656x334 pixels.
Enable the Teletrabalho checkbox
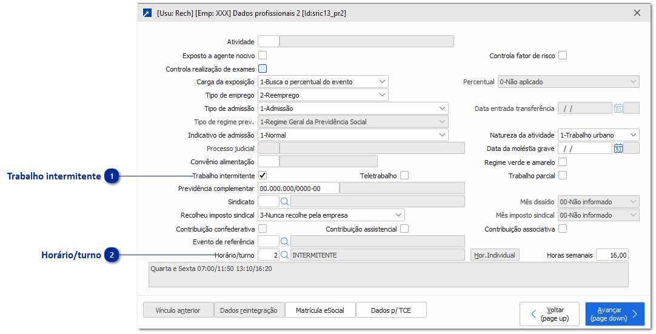[404, 175]
